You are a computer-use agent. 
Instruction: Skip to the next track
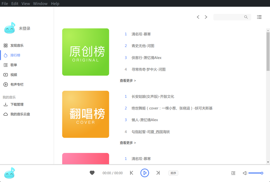(x=158, y=173)
